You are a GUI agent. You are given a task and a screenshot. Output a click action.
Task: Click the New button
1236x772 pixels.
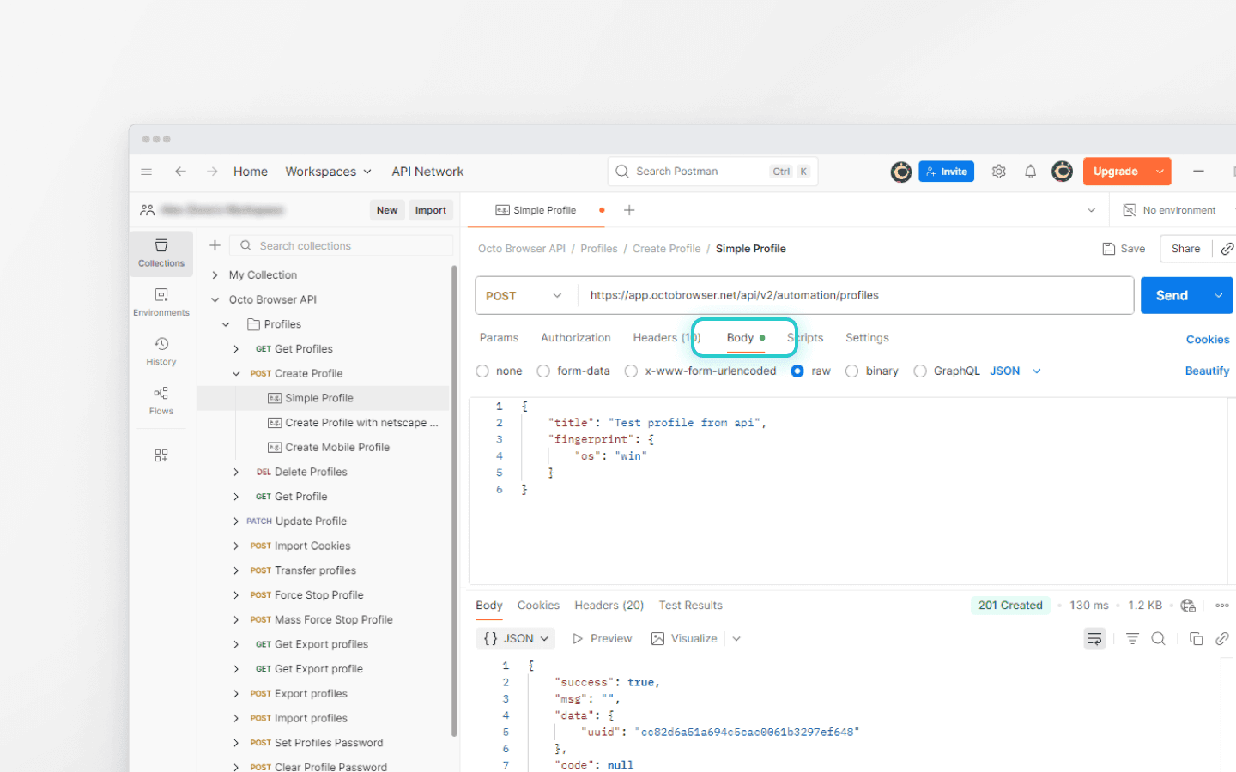(x=387, y=210)
